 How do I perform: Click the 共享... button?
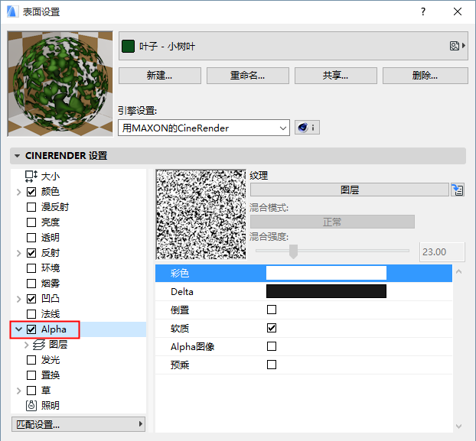click(336, 76)
